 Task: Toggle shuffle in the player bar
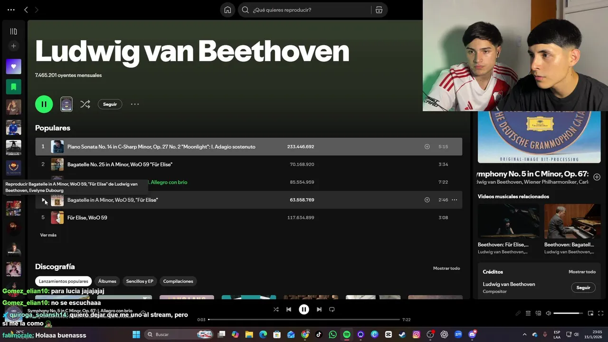276,309
